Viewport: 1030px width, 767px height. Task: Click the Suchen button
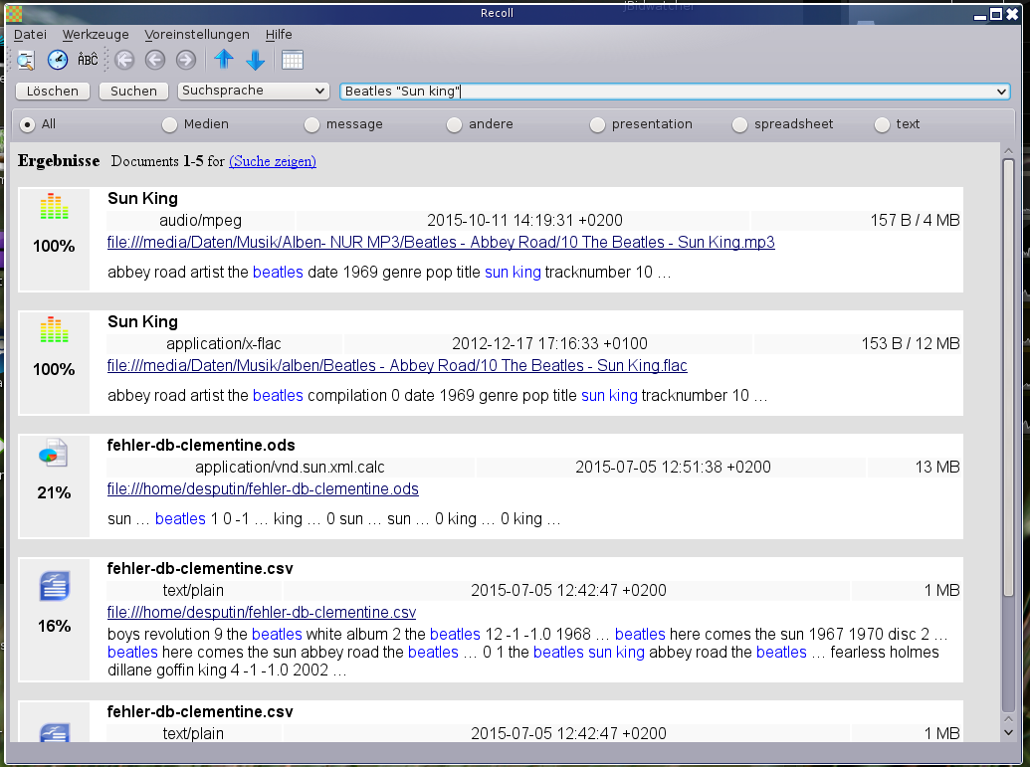click(133, 92)
